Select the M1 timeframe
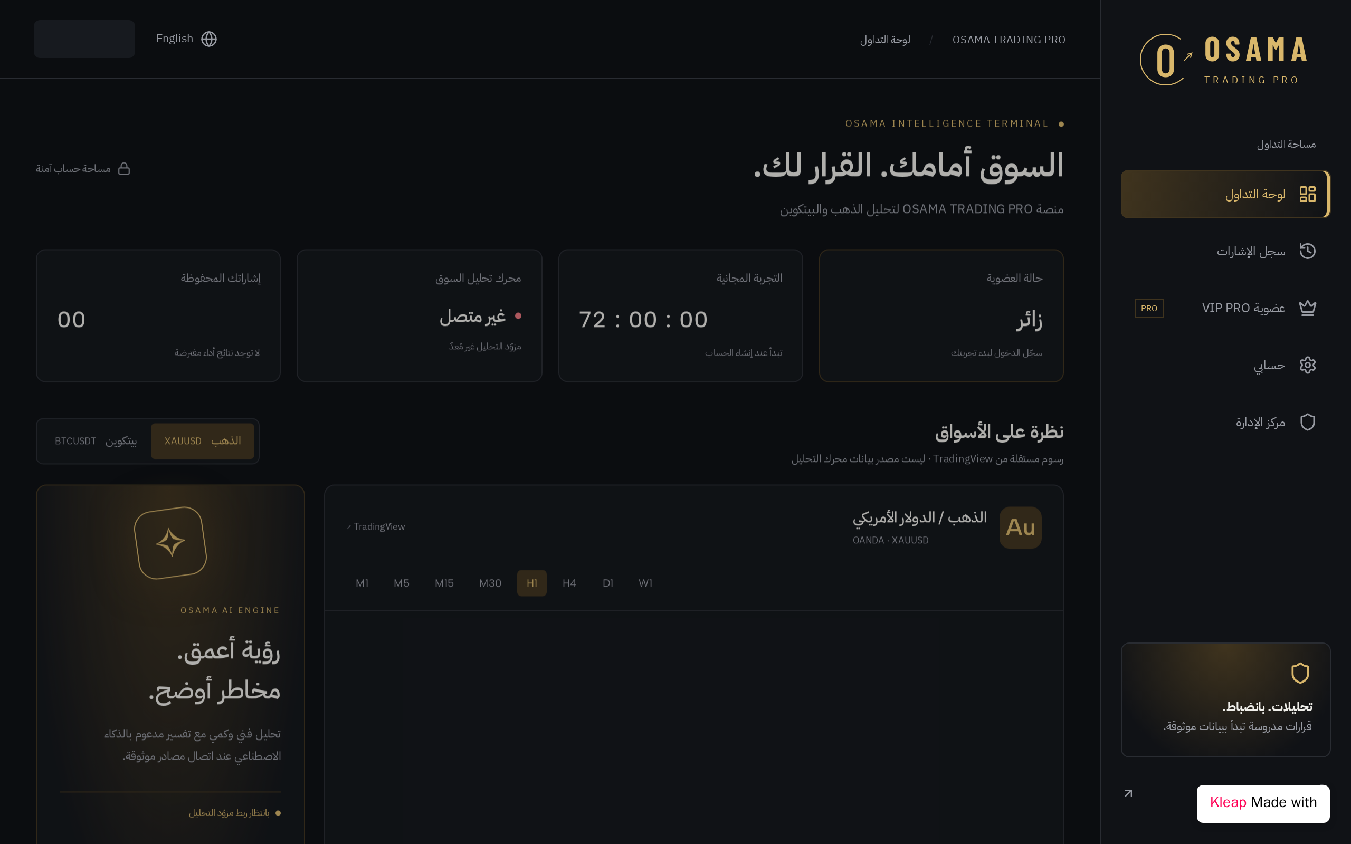Image resolution: width=1351 pixels, height=844 pixels. [x=361, y=583]
